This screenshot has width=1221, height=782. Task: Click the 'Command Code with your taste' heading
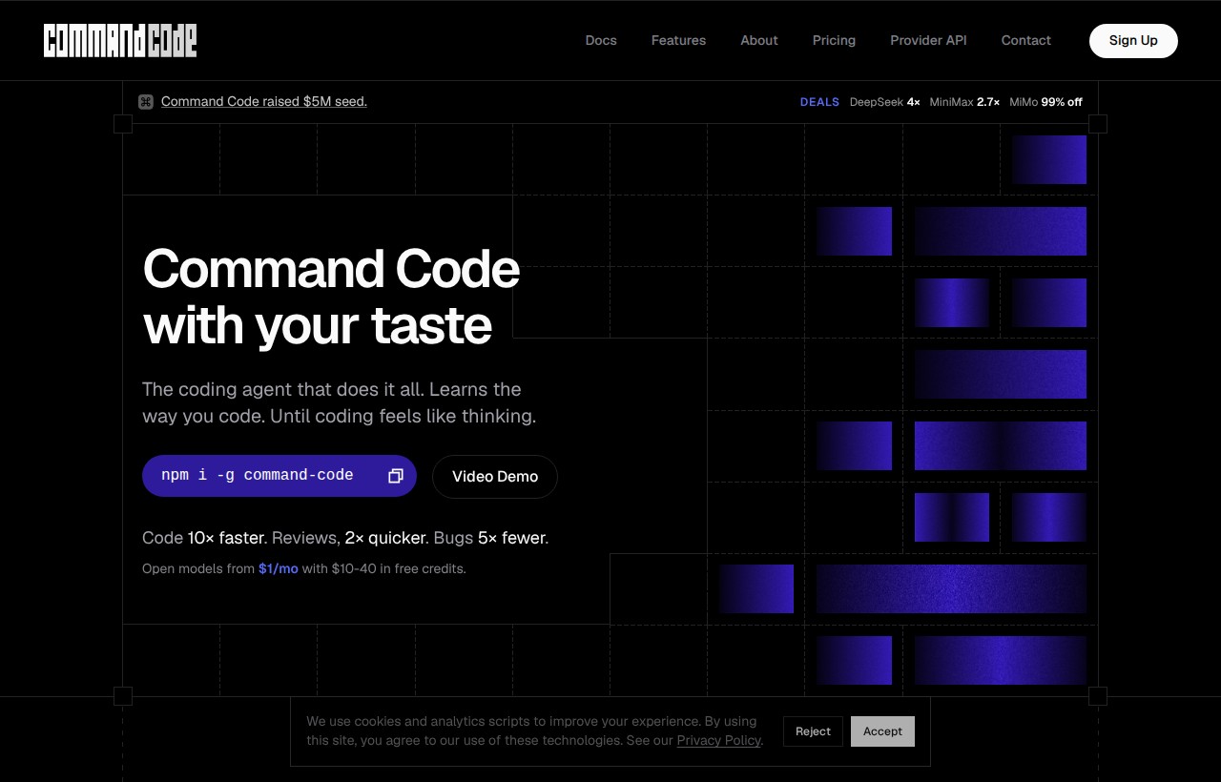331,297
